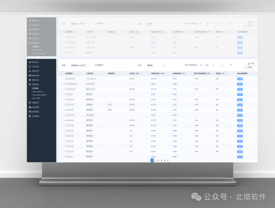The height and width of the screenshot is (208, 275).
Task: Click the cloud icon for 虚机管理
Action: click(x=30, y=107)
